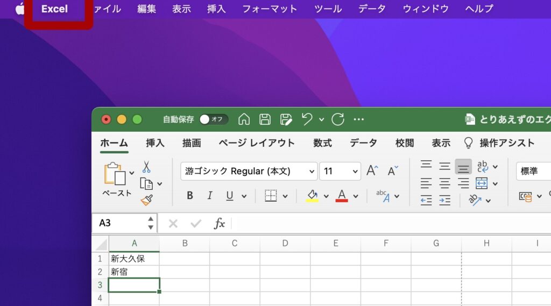Decrease indent
Screen dimensions: 551x306
pyautogui.click(x=426, y=200)
